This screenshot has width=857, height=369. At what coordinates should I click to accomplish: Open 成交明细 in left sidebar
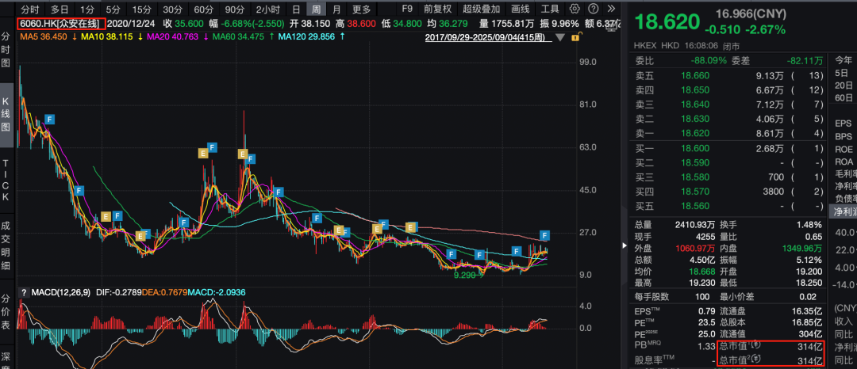point(6,247)
